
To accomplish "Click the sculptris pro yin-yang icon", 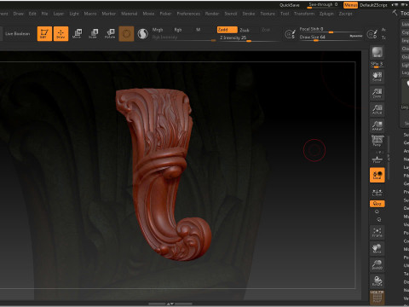I will (143, 34).
